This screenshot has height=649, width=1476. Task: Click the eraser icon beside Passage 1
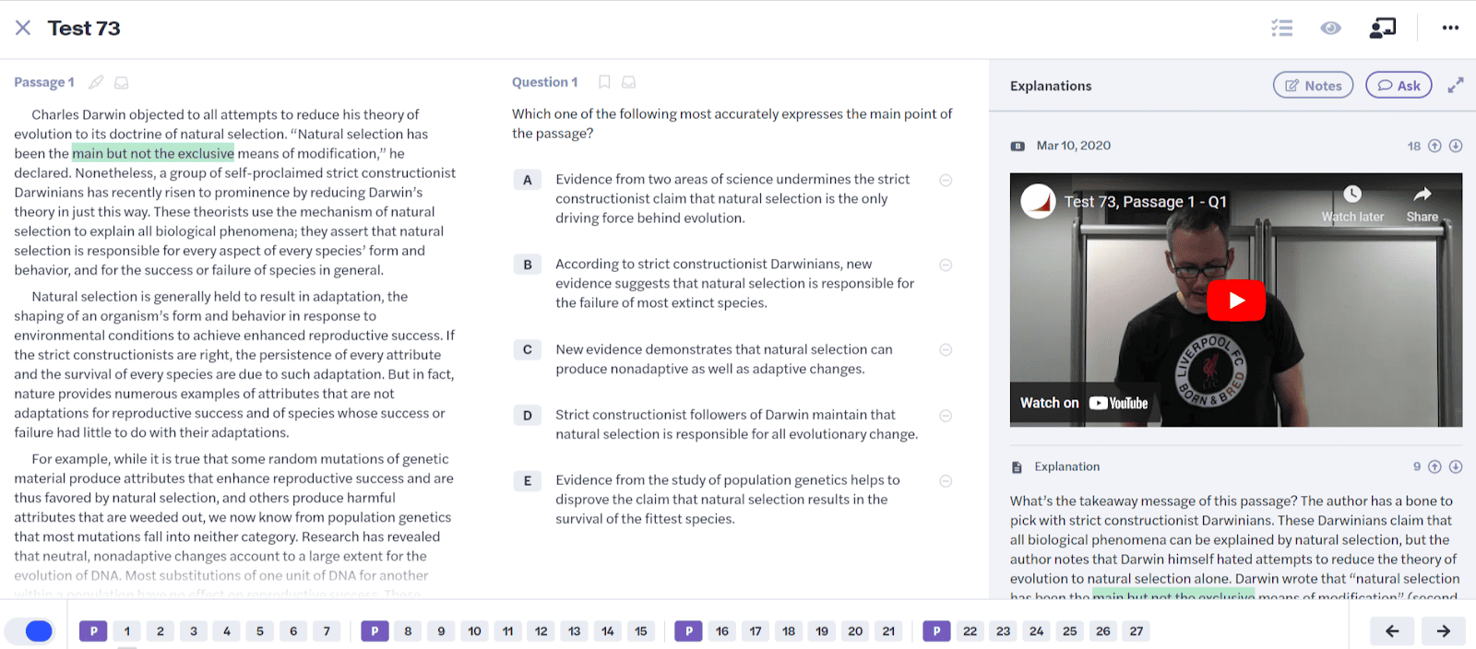point(121,82)
